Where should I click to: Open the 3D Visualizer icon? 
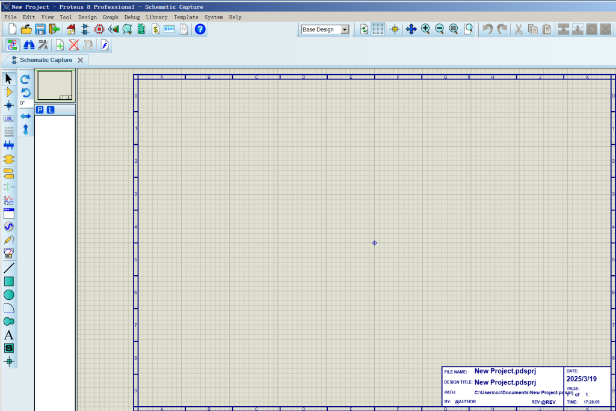point(113,29)
